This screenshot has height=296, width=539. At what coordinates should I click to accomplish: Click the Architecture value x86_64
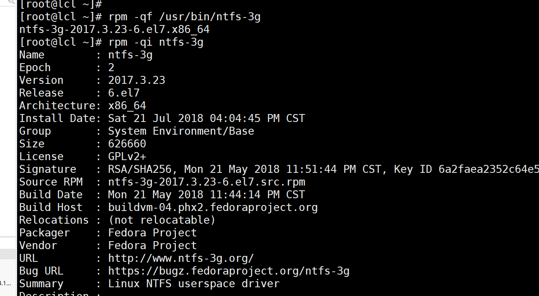point(127,106)
